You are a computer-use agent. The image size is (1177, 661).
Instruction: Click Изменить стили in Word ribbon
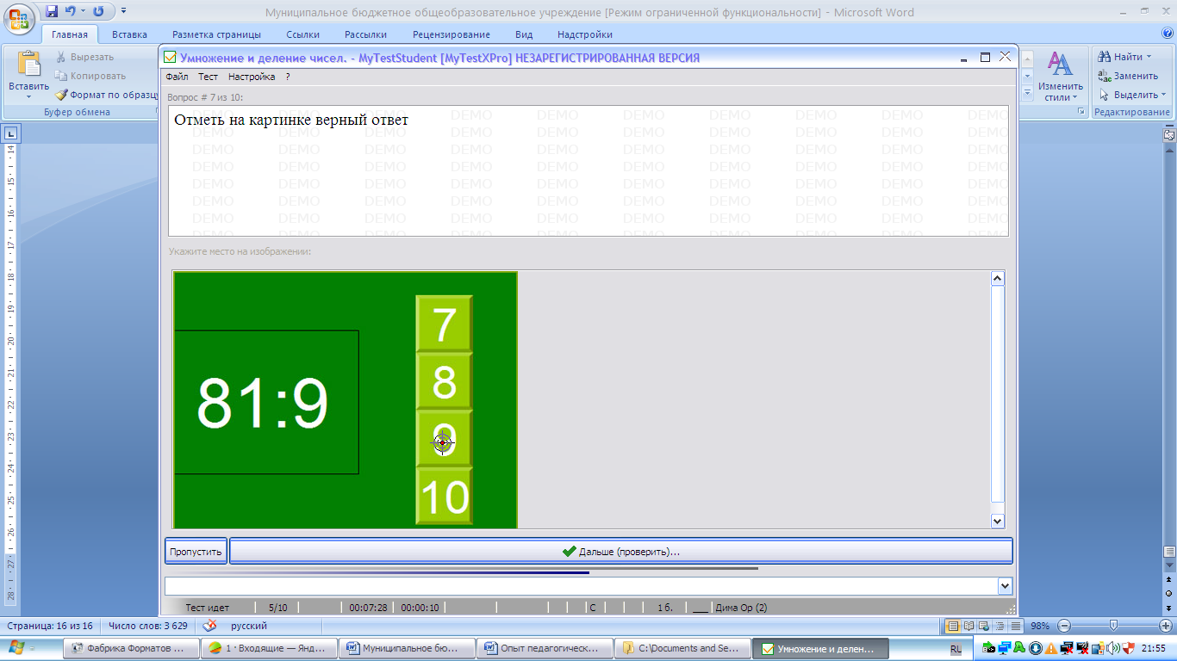tap(1060, 76)
